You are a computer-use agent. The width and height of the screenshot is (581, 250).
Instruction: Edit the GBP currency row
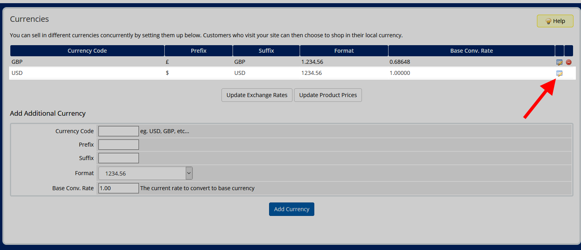pos(560,62)
